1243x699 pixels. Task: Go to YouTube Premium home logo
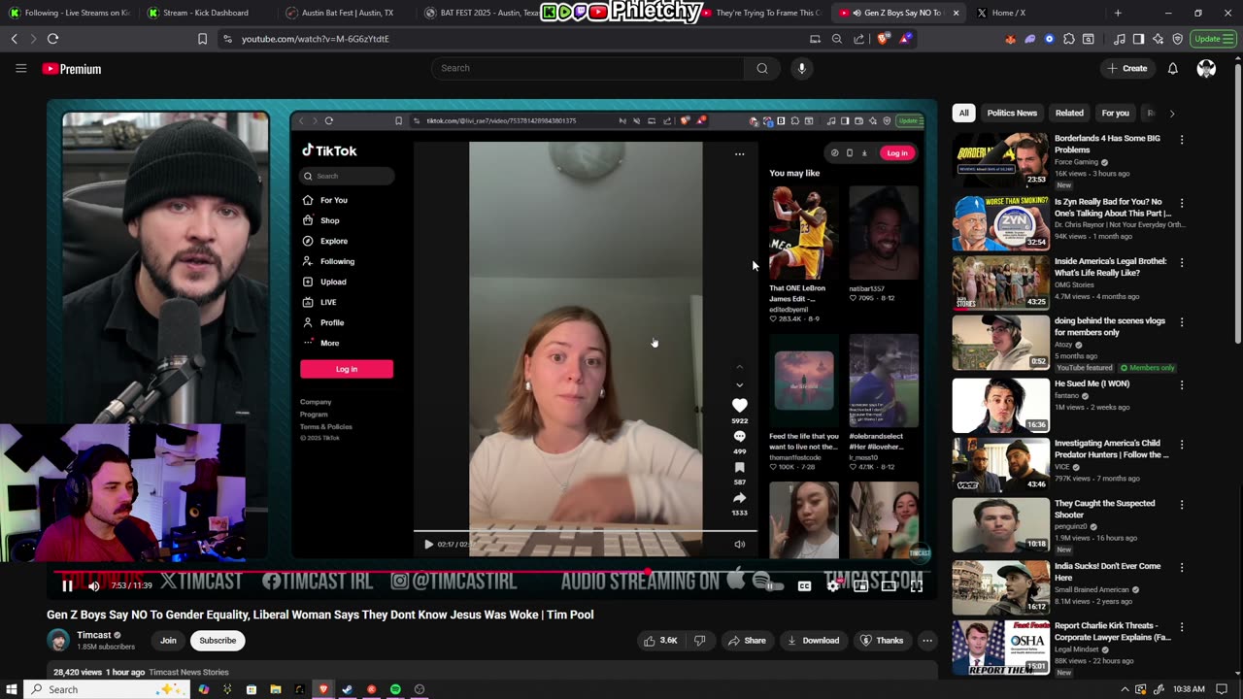click(x=72, y=69)
